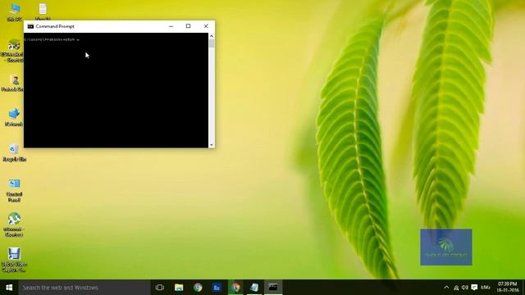Show hidden system tray icons
525x295 pixels.
446,288
